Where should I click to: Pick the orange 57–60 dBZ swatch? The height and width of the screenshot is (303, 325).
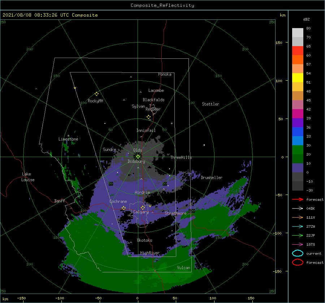pyautogui.click(x=298, y=60)
